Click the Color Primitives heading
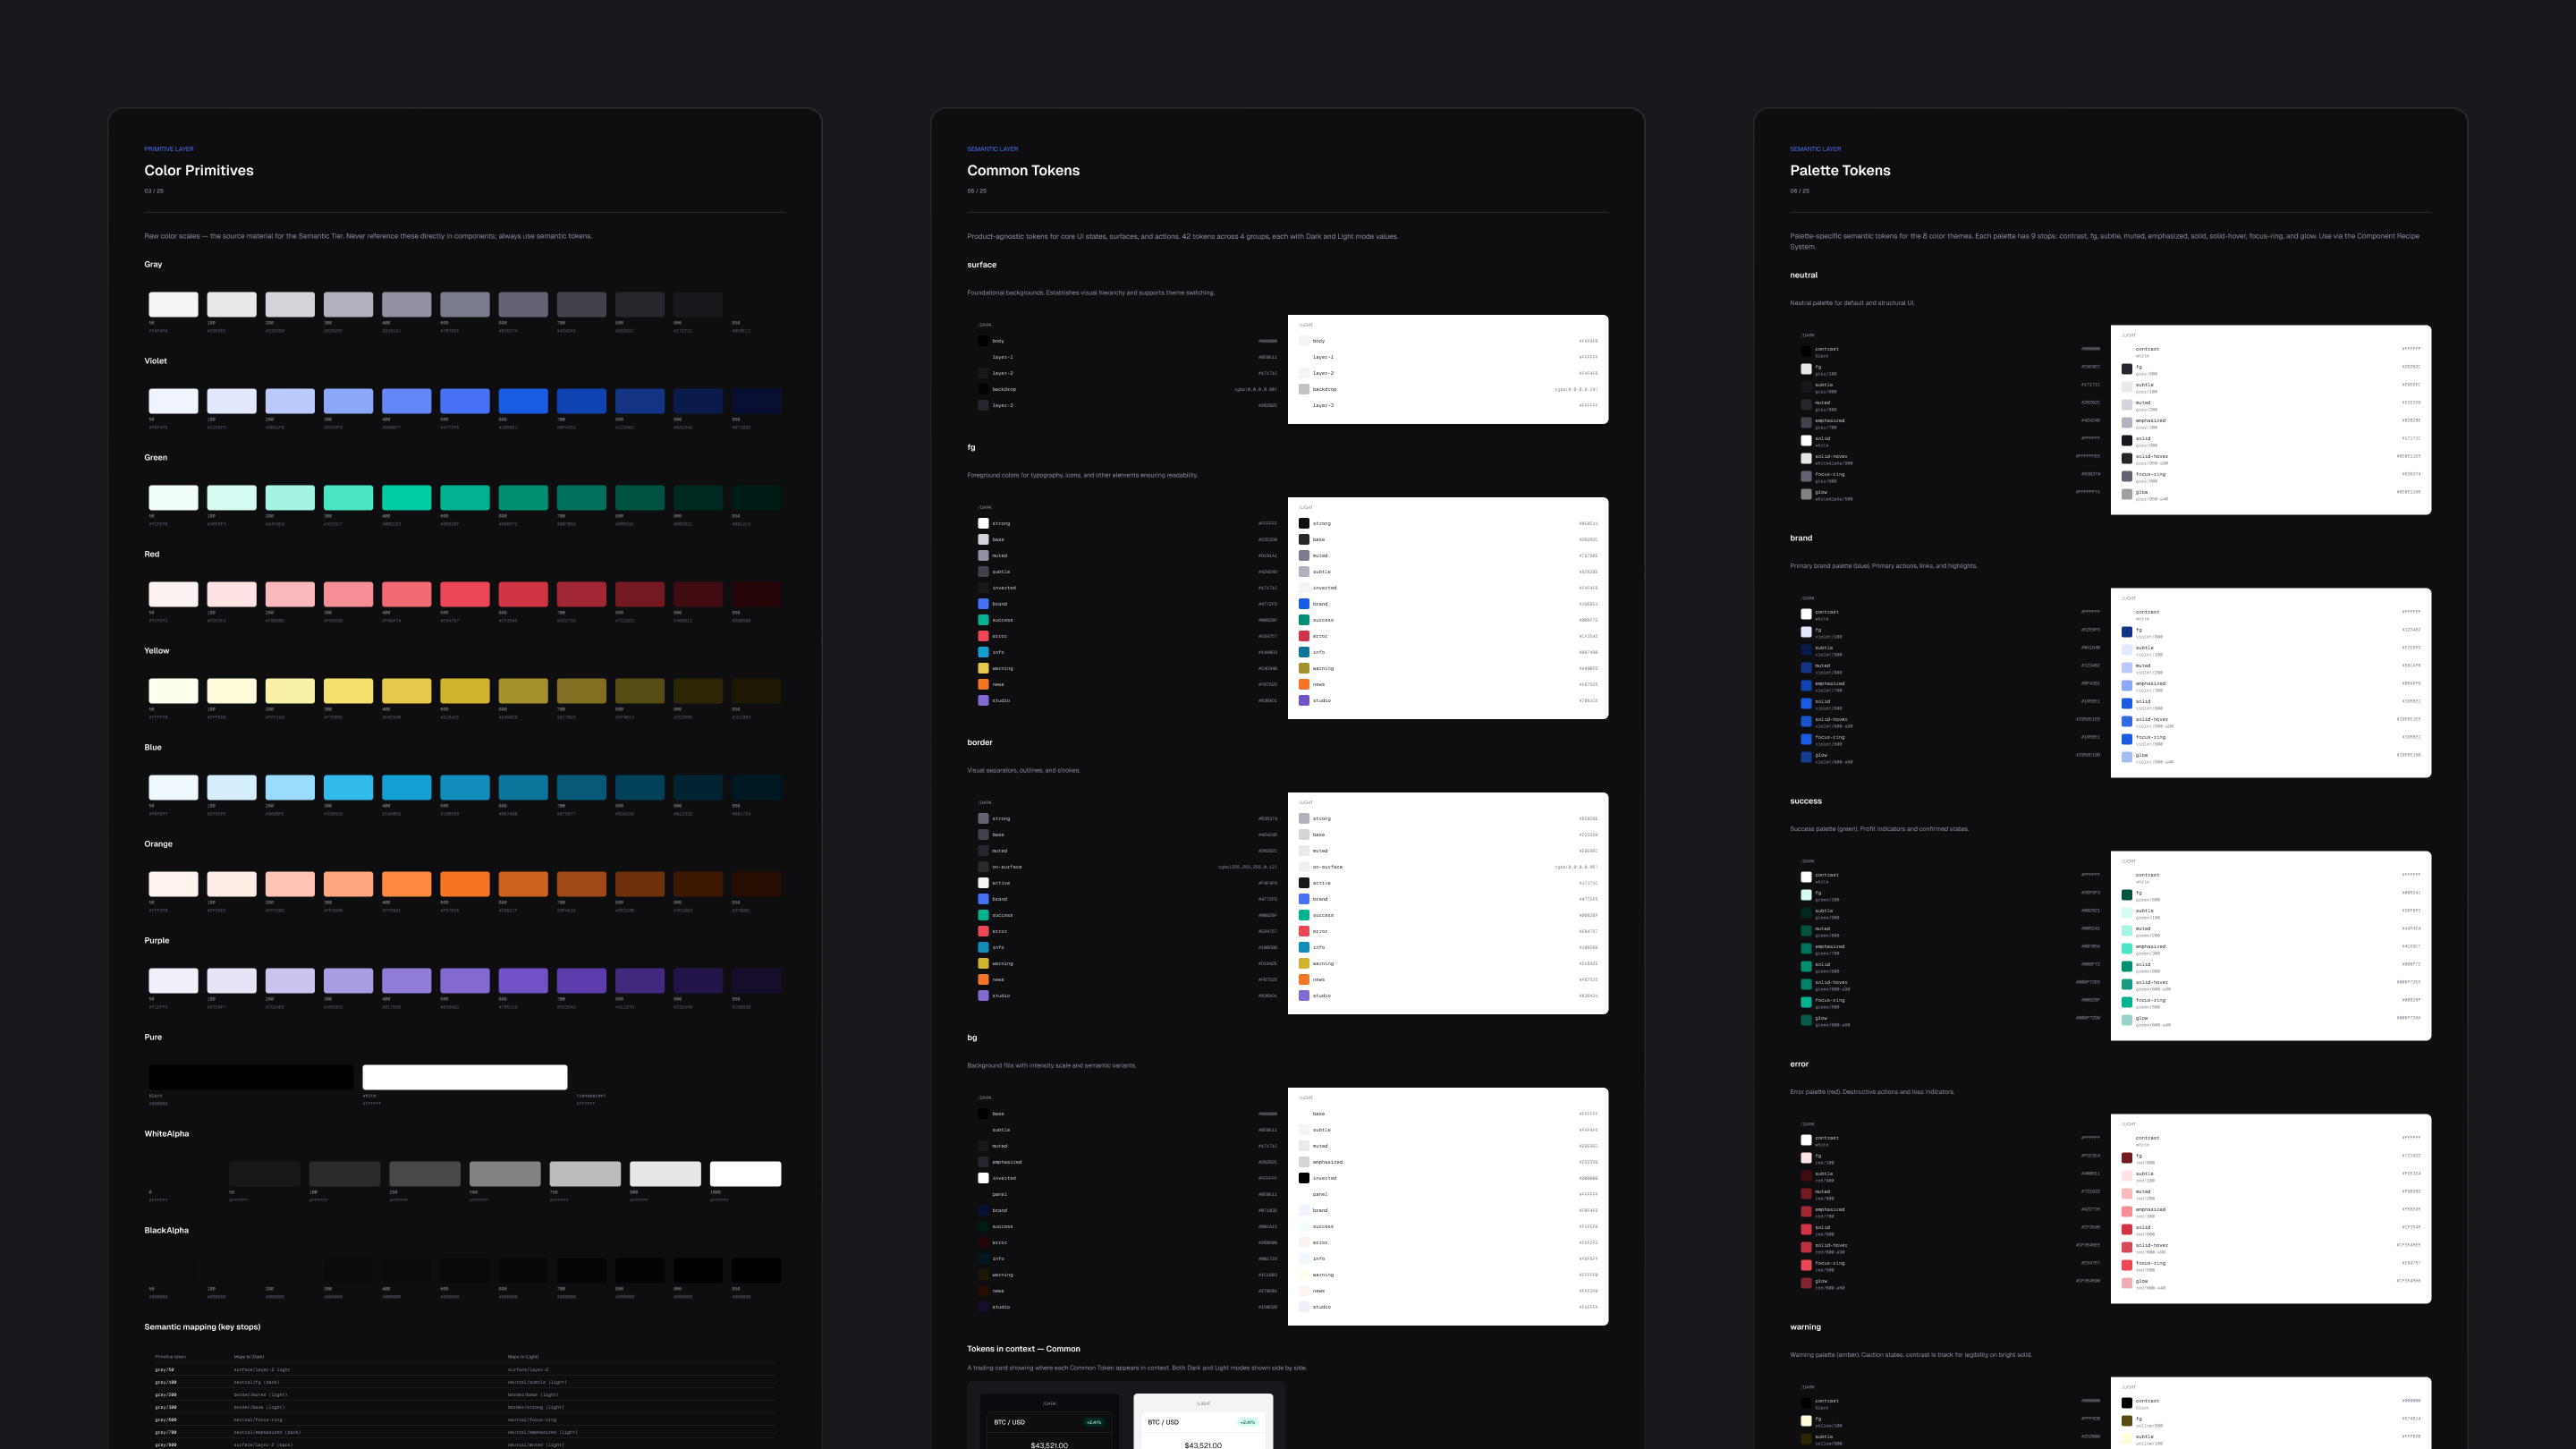 (199, 170)
